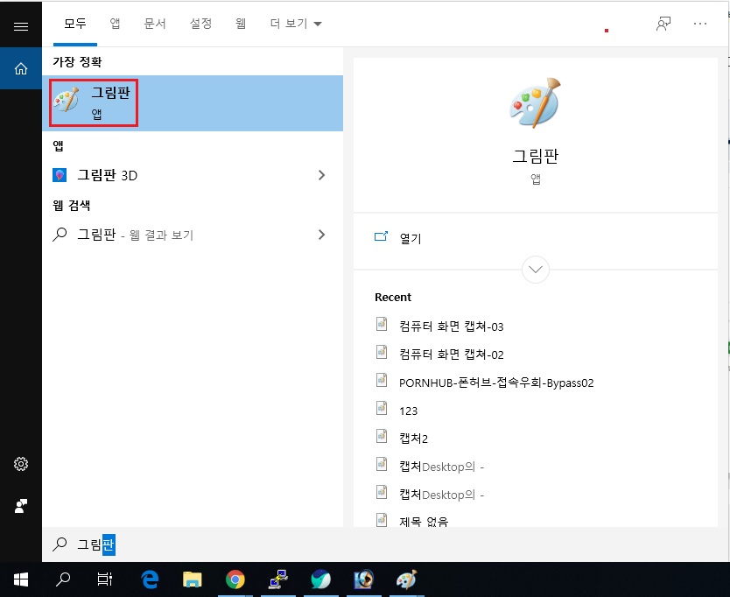Screen dimensions: 730x597
Task: Open Windows Start button
Action: (x=21, y=579)
